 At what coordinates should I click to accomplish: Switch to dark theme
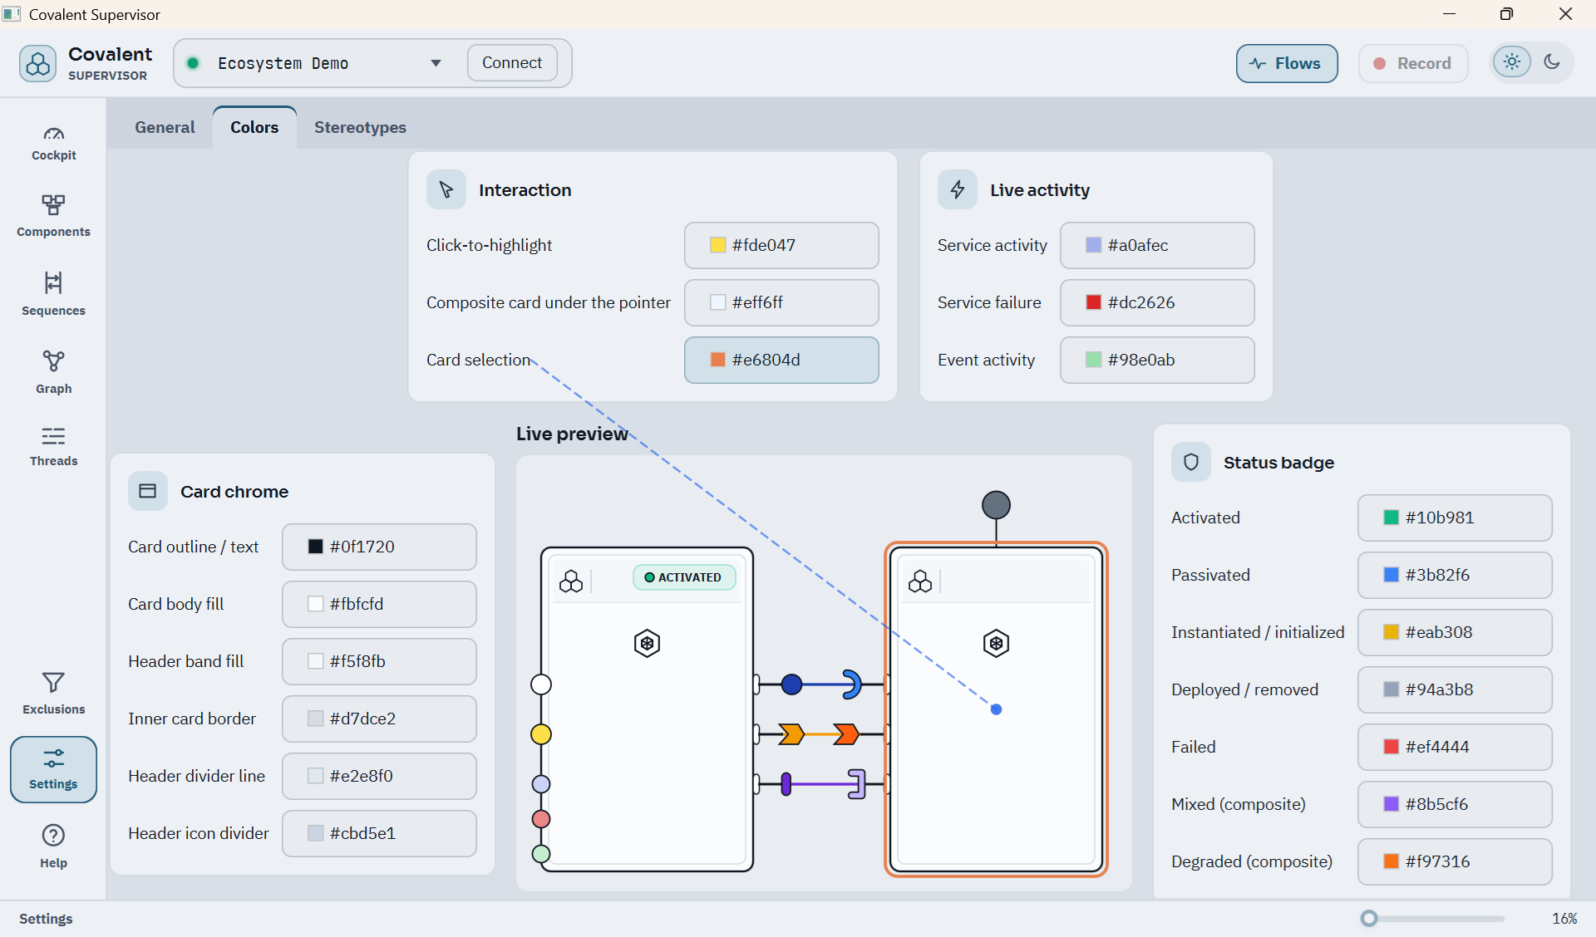(1552, 62)
